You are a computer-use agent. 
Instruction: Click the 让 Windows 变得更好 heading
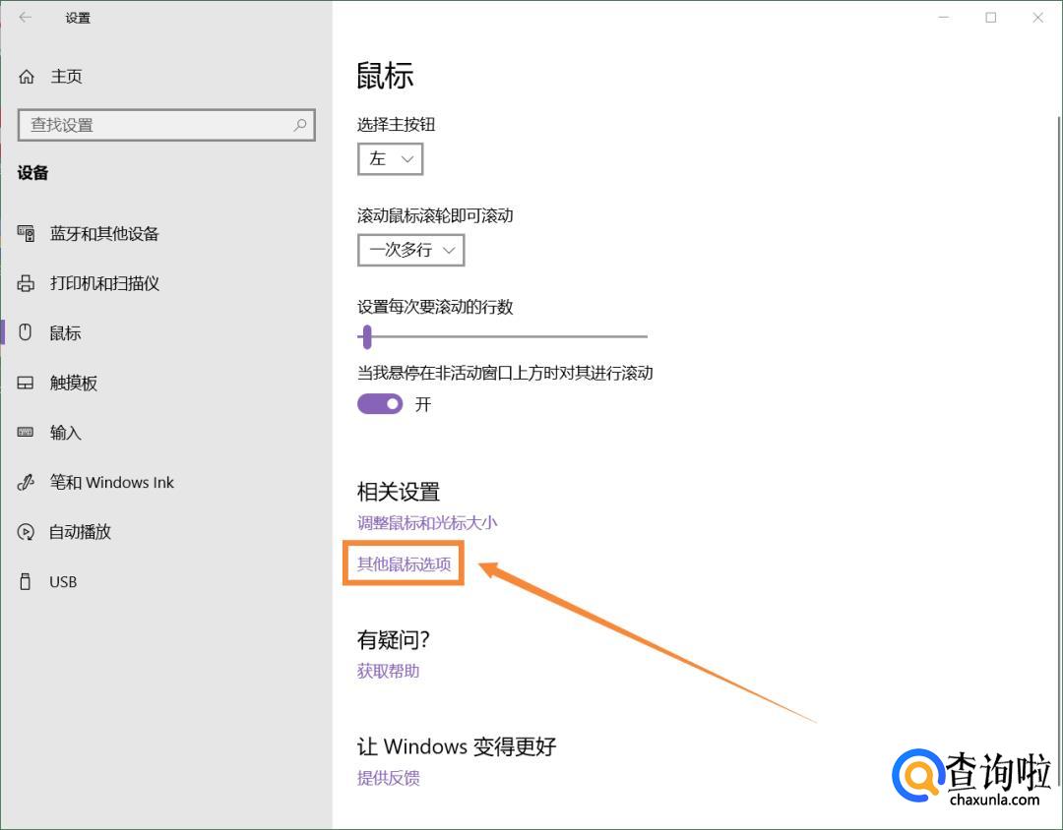coord(457,746)
